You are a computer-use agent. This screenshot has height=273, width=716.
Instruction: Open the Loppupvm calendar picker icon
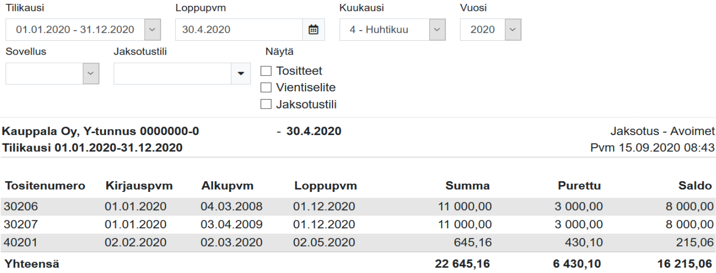pyautogui.click(x=313, y=30)
